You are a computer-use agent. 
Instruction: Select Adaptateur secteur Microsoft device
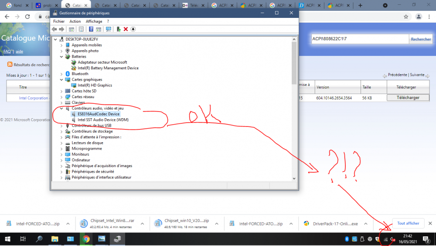[102, 62]
